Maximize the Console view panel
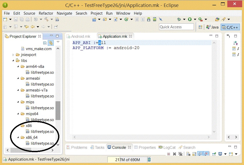Viewport: 244px width, 165px height. click(236, 147)
